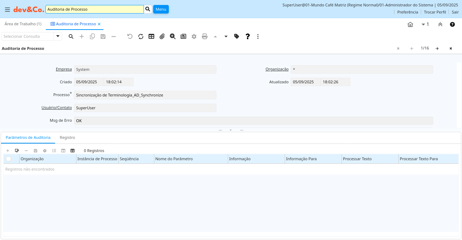Open the Área de Trabalho tab
This screenshot has width=462, height=240.
coord(23,24)
